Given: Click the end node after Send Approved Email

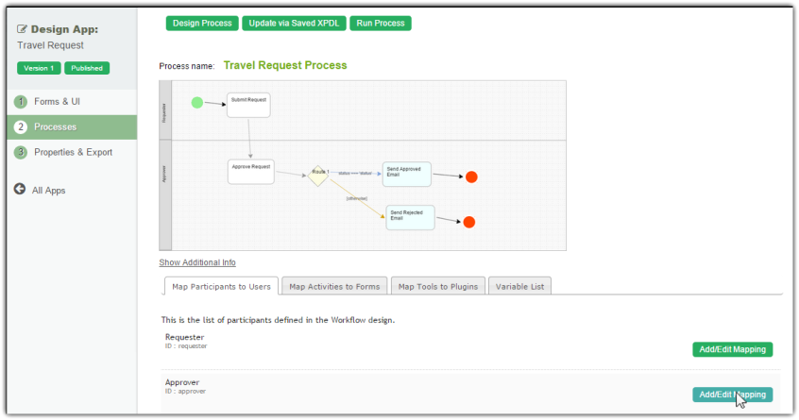Looking at the screenshot, I should [471, 176].
